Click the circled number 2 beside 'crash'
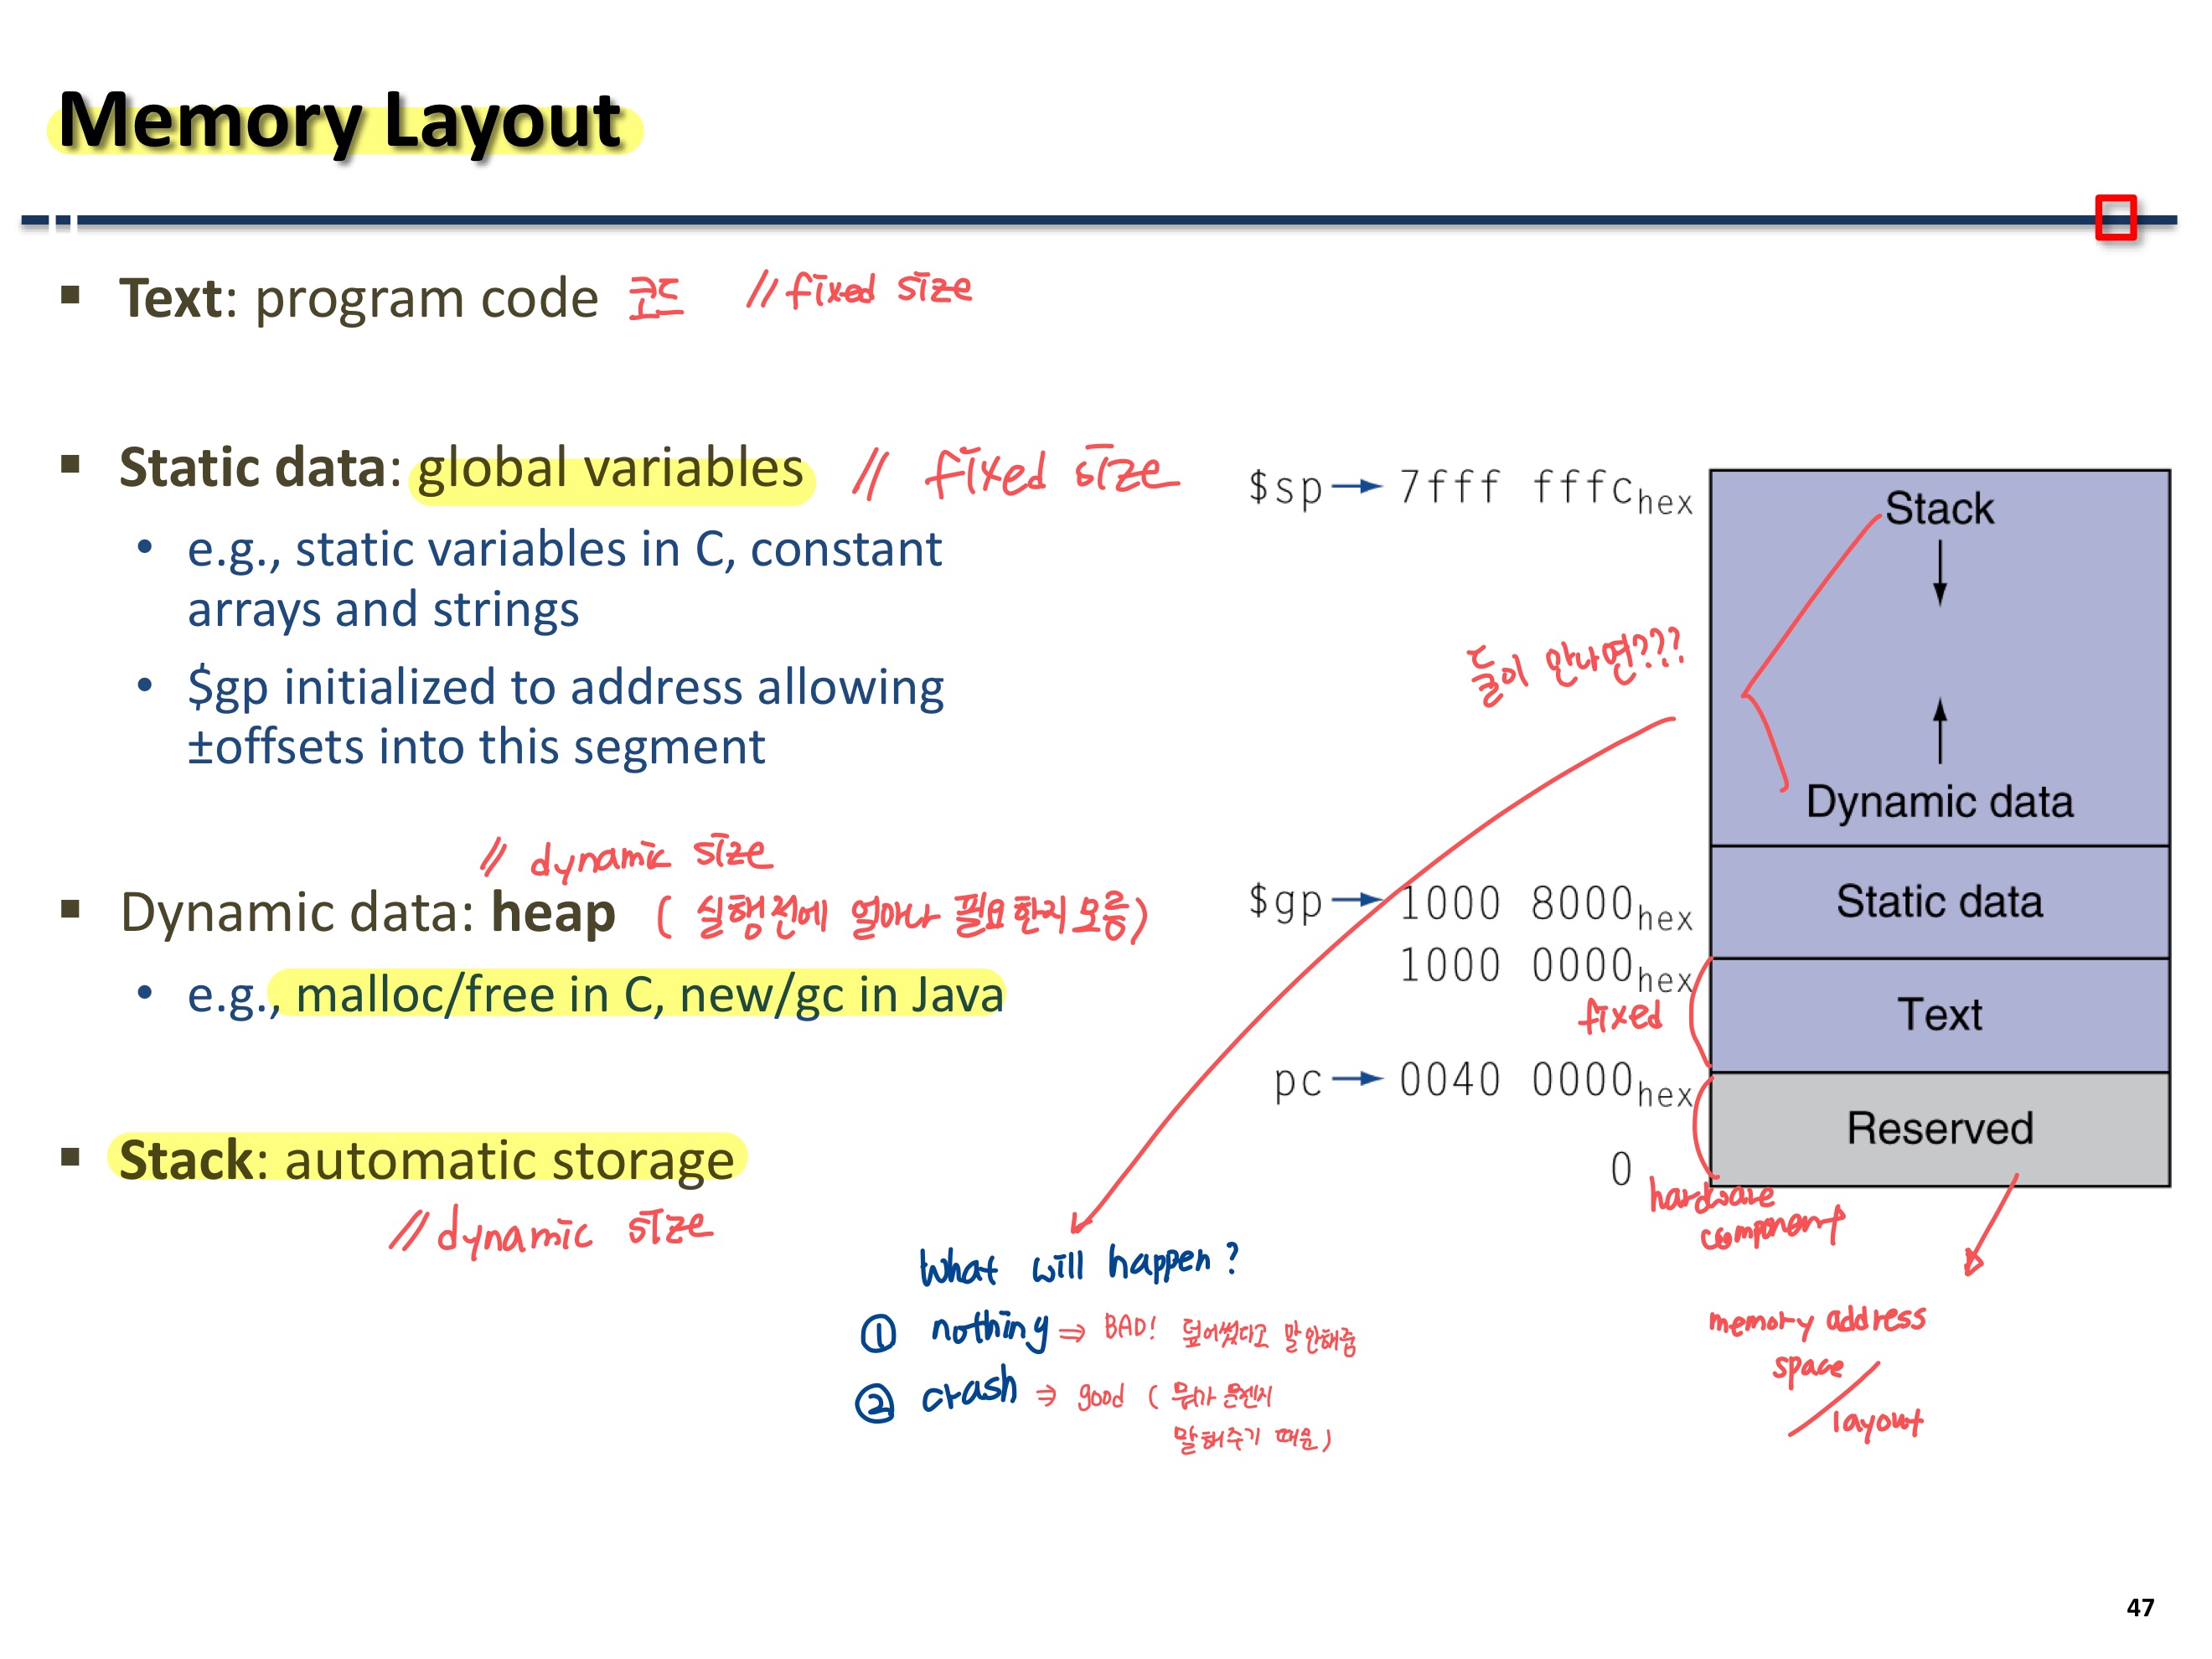 click(875, 1403)
